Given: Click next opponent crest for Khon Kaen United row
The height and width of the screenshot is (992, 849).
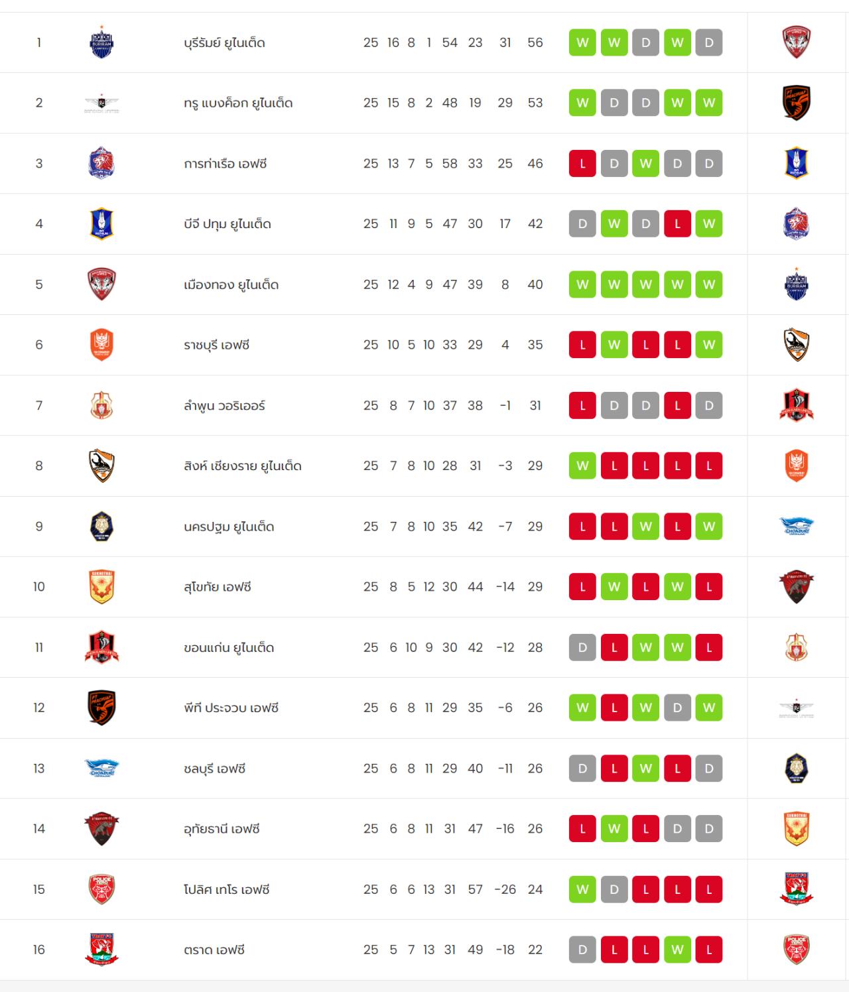Looking at the screenshot, I should [x=797, y=647].
